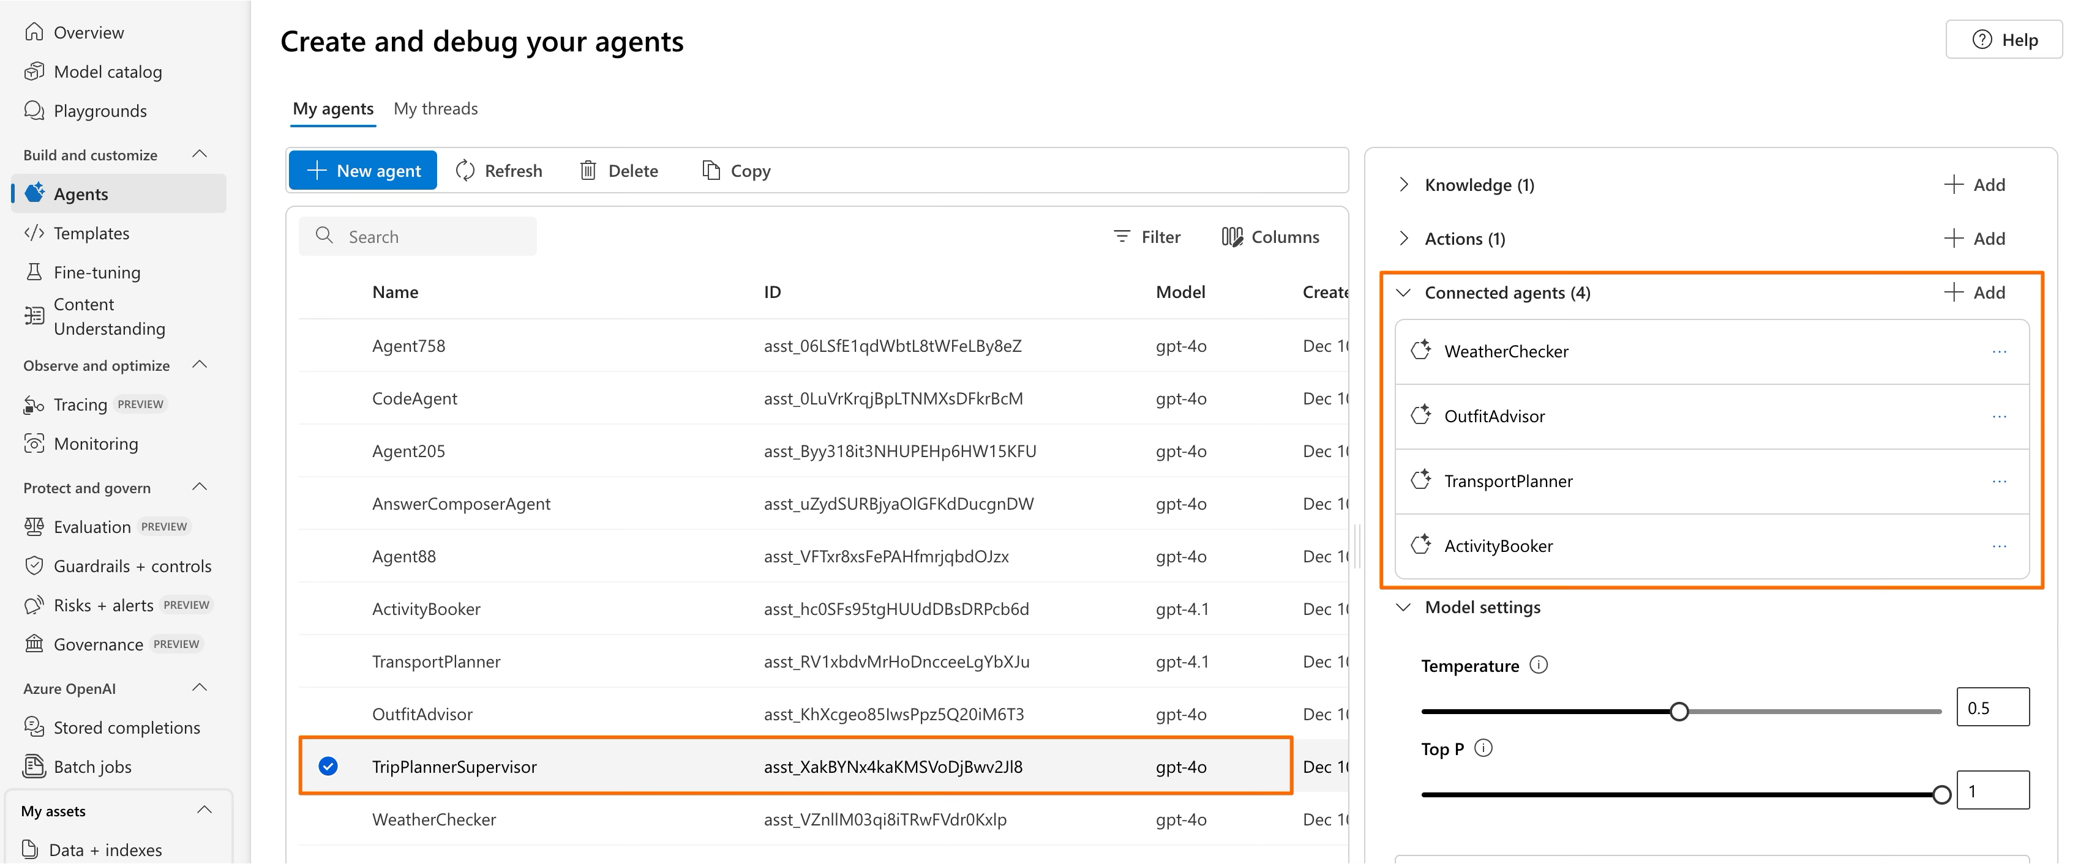2078x864 pixels.
Task: Open the Filter options
Action: (1146, 237)
